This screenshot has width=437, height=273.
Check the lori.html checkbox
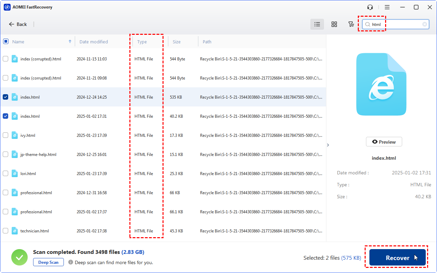pos(5,173)
